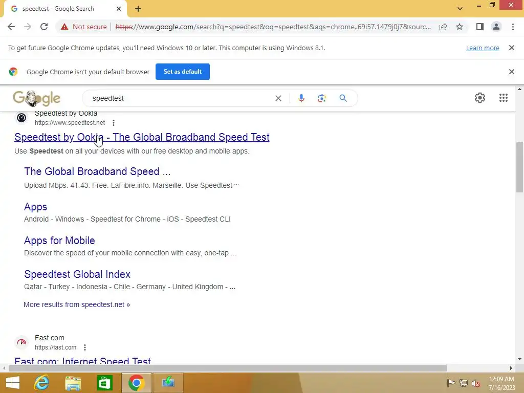Go back with the browser back arrow
The width and height of the screenshot is (524, 393).
pyautogui.click(x=11, y=27)
